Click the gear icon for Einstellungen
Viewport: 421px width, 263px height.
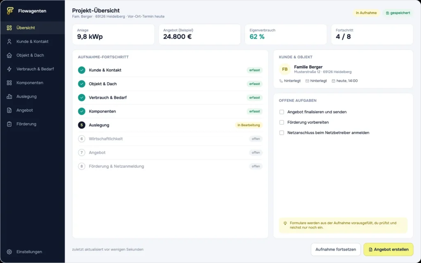(x=9, y=252)
